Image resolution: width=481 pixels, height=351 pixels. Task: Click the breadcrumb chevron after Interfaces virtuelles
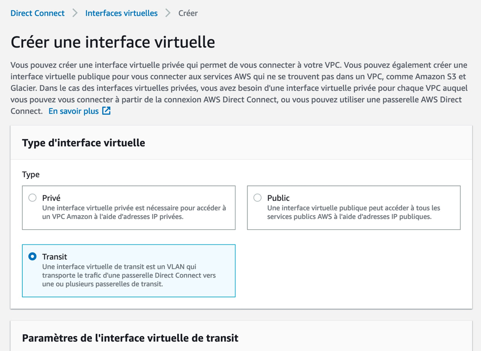pyautogui.click(x=168, y=13)
